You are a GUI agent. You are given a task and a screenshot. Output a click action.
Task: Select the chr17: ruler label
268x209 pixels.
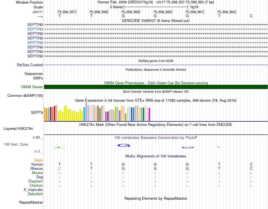[38, 12]
